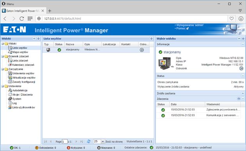Click the browser address bar
The image size is (246, 151).
132,19
